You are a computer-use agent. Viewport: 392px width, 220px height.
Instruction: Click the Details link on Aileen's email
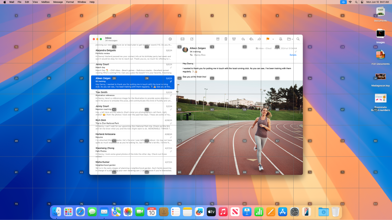[x=293, y=55]
